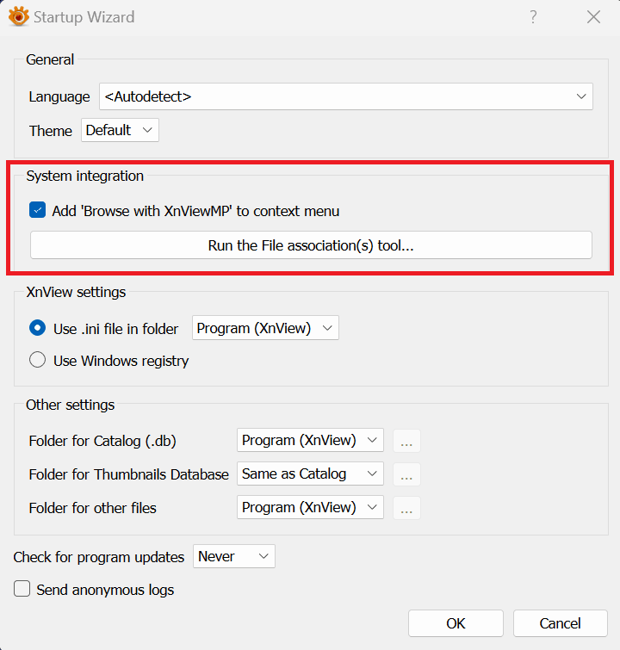
Task: Confirm settings with OK button
Action: pyautogui.click(x=456, y=623)
